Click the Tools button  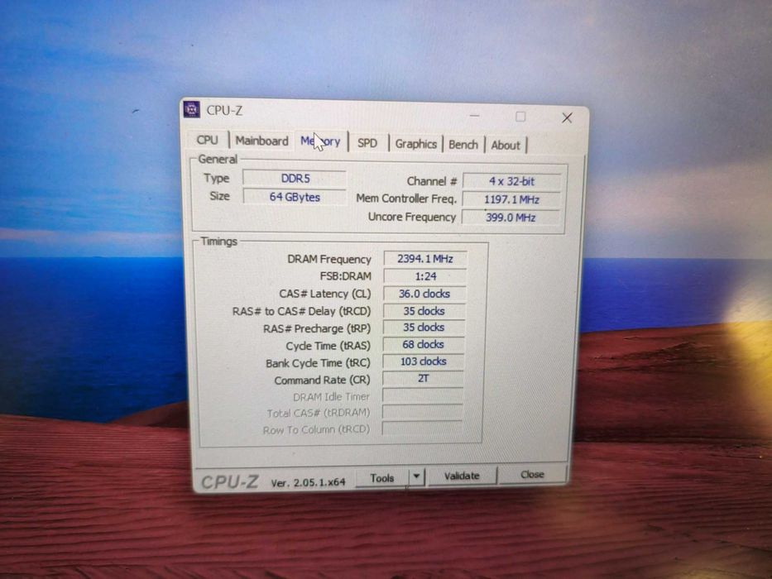[382, 477]
